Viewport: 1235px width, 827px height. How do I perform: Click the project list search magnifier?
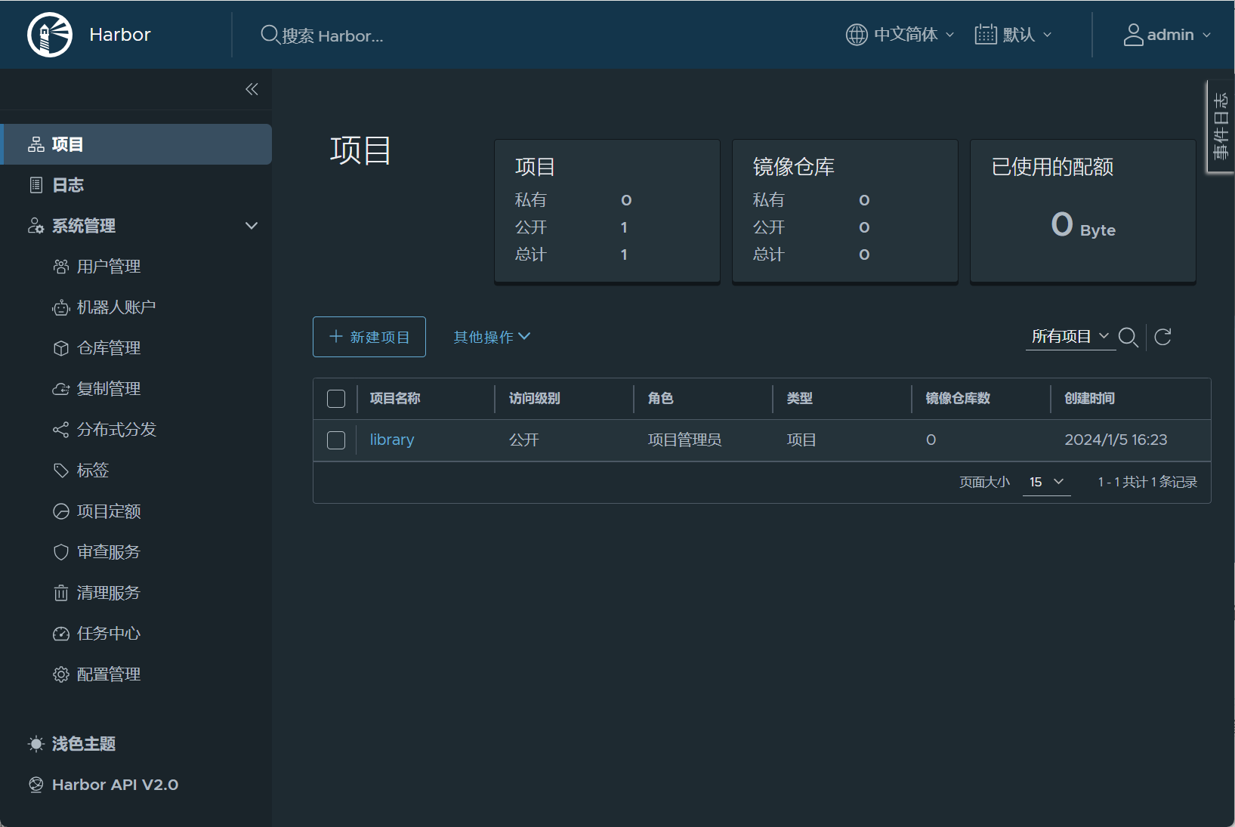(1128, 337)
